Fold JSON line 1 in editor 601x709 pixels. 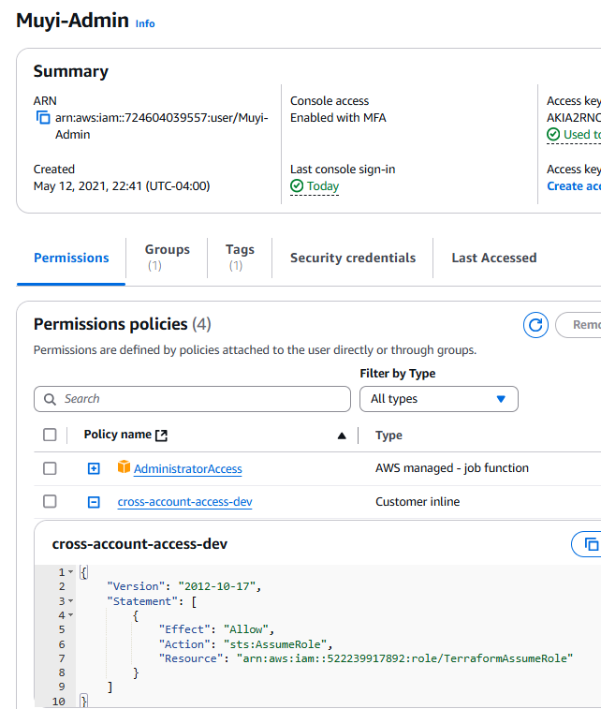tap(70, 572)
